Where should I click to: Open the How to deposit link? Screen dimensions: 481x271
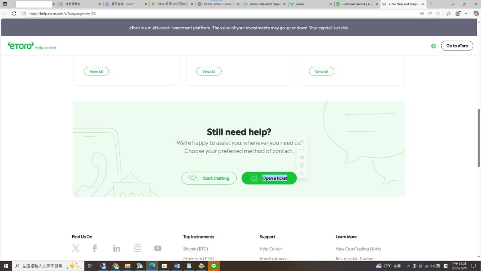tap(274, 258)
